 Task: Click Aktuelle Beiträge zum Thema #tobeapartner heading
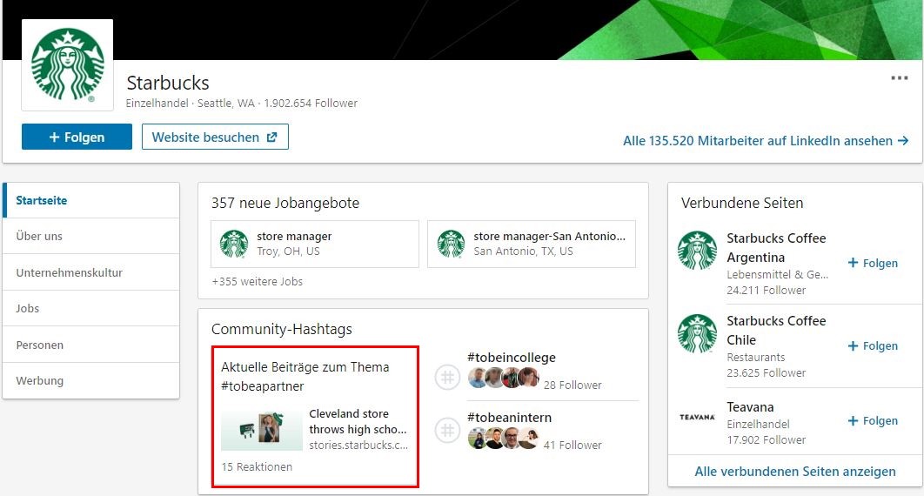pos(305,377)
